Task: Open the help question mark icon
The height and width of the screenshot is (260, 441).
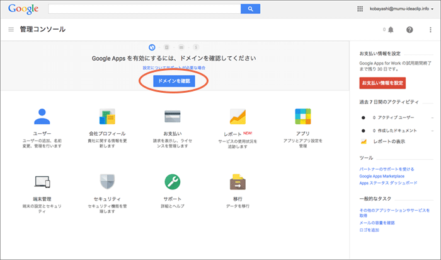Action: (x=409, y=30)
